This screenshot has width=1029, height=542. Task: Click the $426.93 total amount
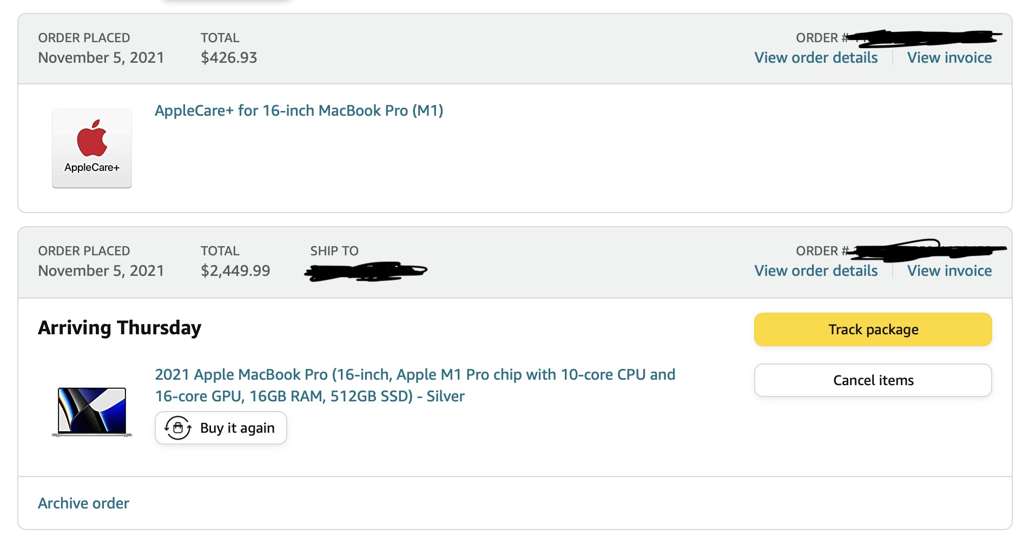click(229, 58)
